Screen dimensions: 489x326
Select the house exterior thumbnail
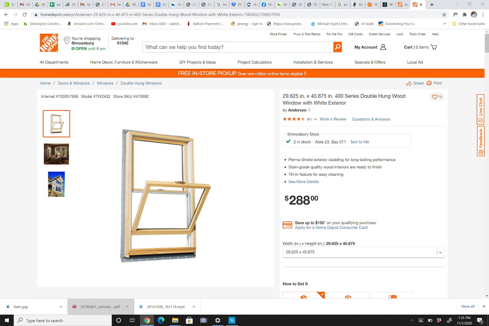pyautogui.click(x=56, y=184)
